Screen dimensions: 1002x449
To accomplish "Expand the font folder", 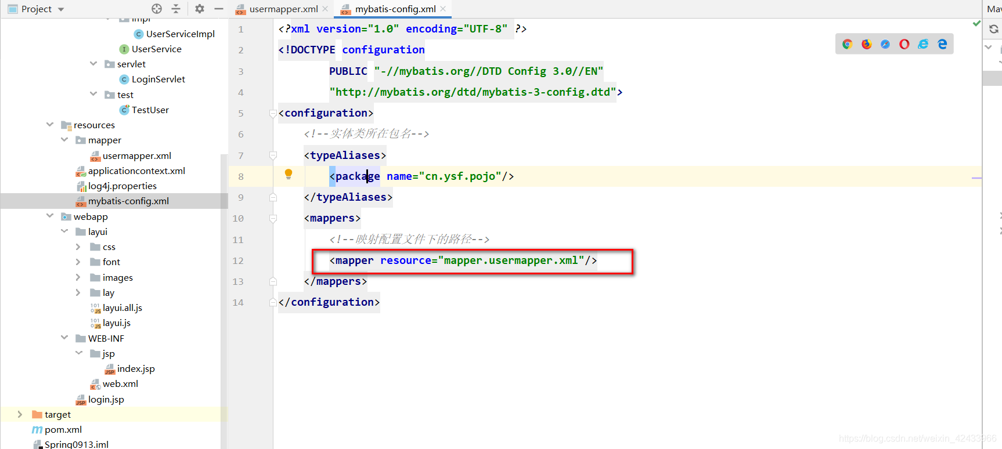I will coord(78,262).
